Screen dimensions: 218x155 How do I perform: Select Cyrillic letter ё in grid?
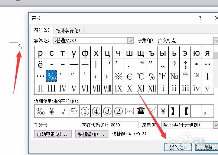point(40,64)
